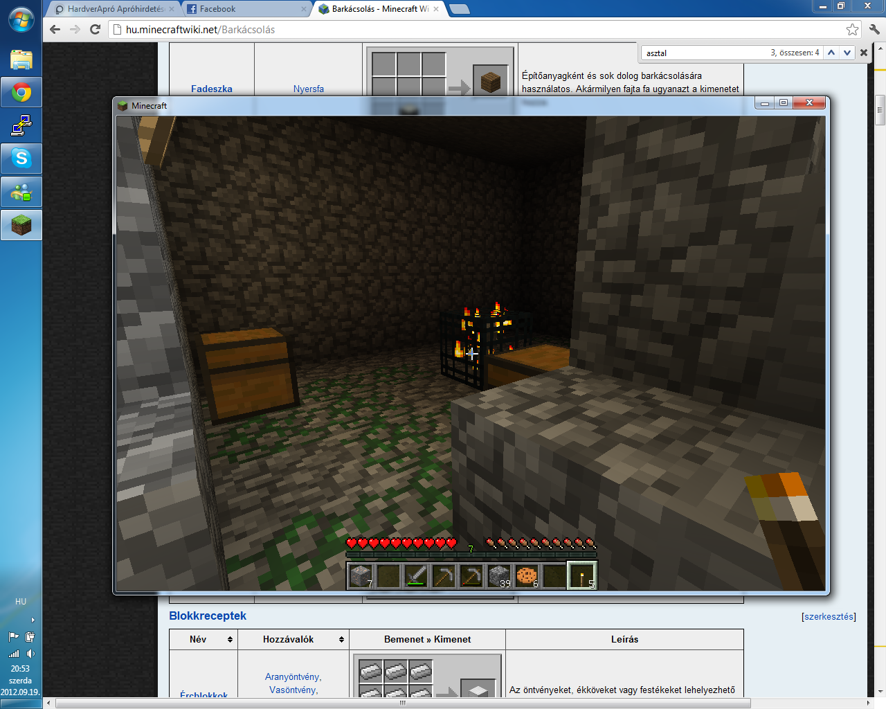Viewport: 886px width, 709px height.
Task: Select the first pickaxe hotbar slot
Action: click(444, 575)
